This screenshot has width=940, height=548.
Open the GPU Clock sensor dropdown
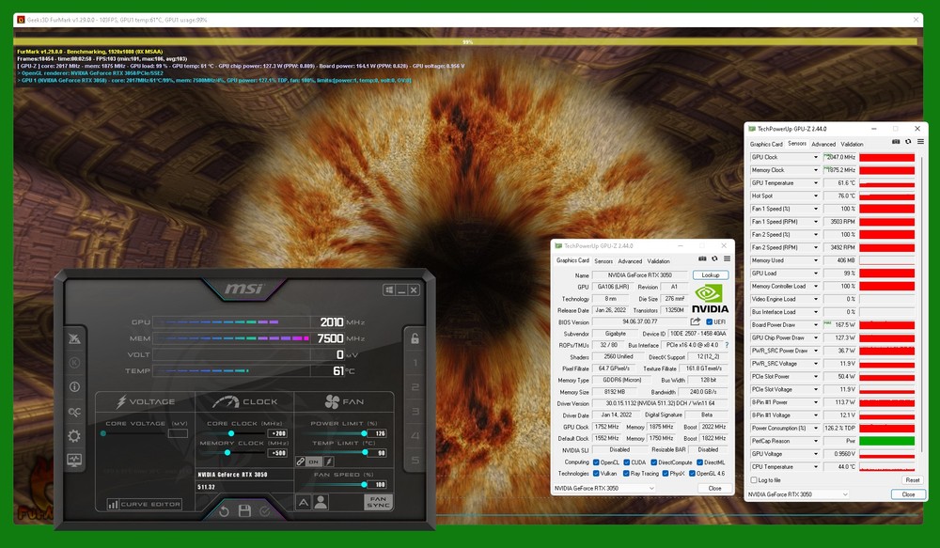point(815,157)
